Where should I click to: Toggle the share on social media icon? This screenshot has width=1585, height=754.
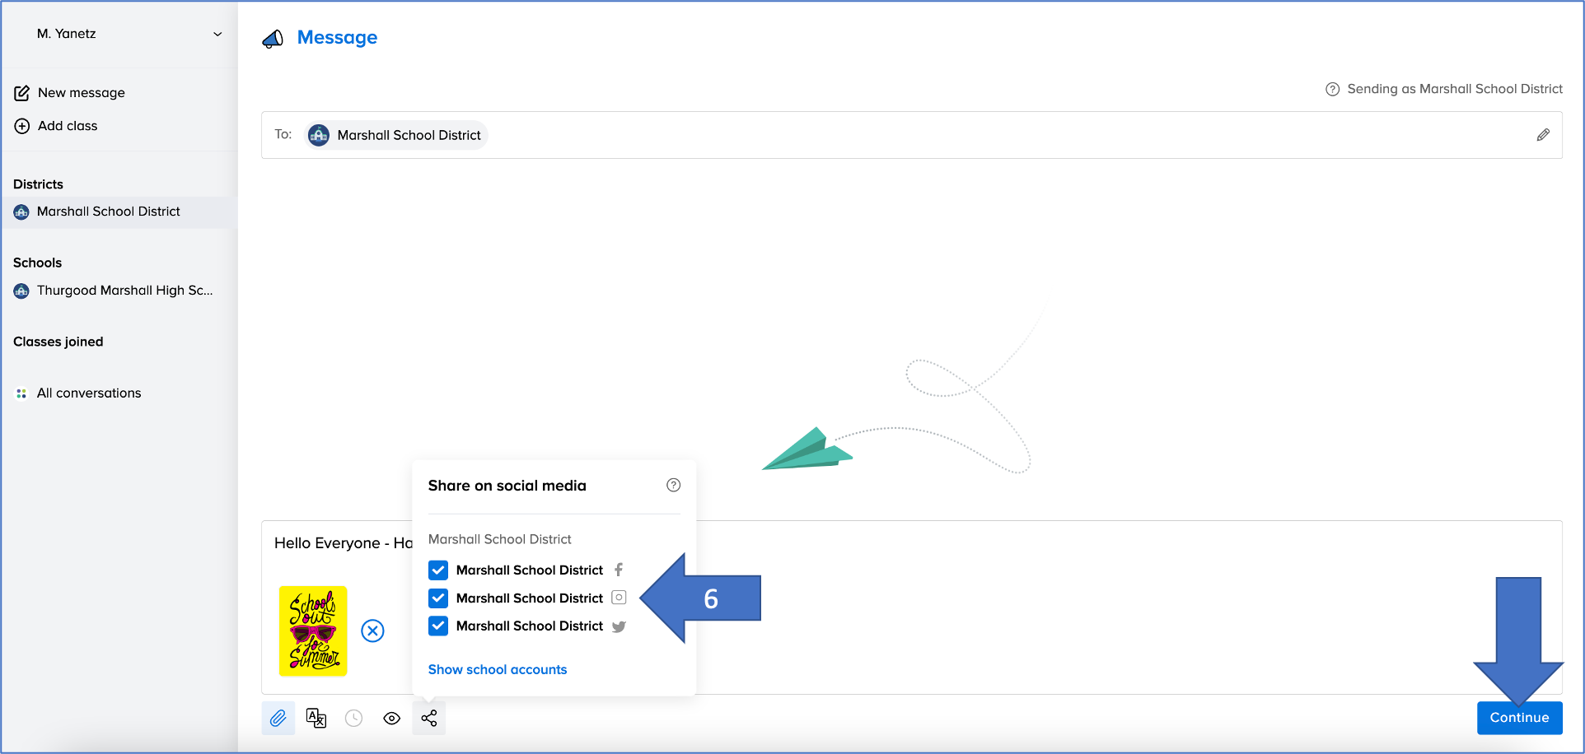tap(429, 718)
